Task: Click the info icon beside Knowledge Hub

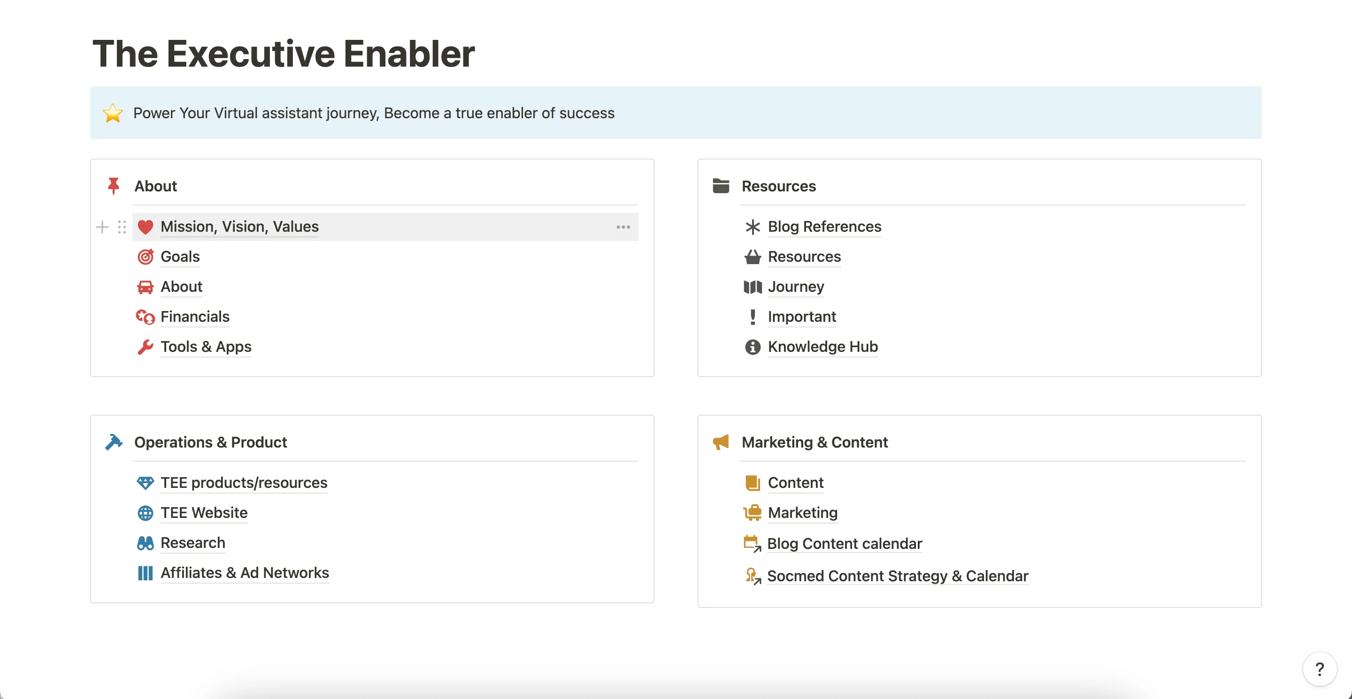Action: click(x=753, y=347)
